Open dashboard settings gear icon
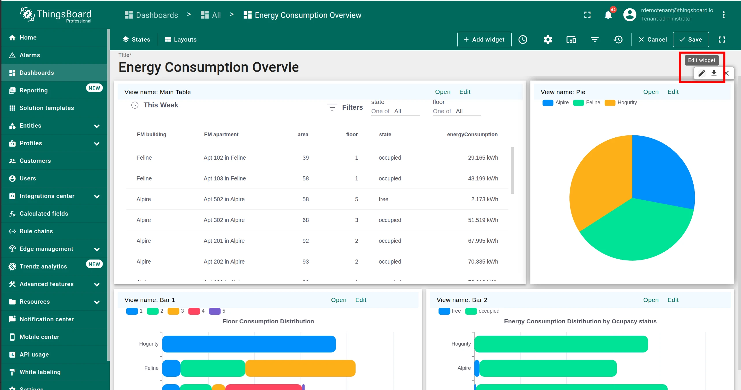 pyautogui.click(x=548, y=40)
